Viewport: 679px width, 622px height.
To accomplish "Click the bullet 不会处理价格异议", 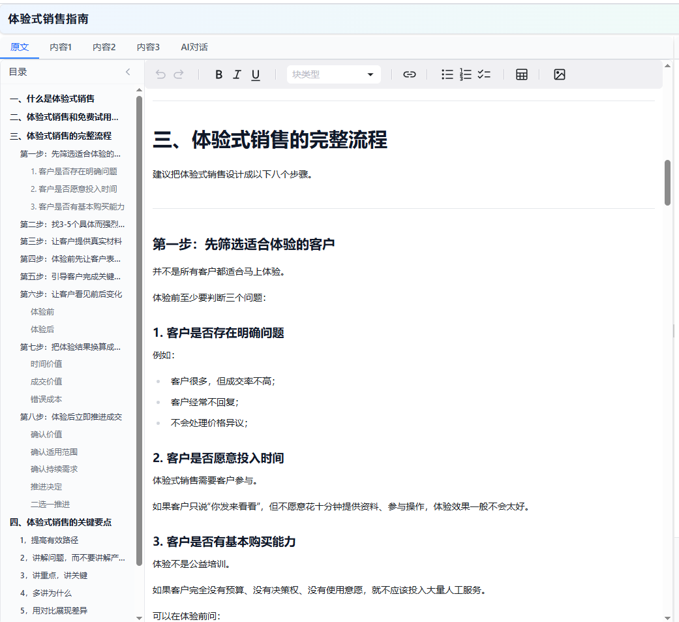I will click(209, 423).
